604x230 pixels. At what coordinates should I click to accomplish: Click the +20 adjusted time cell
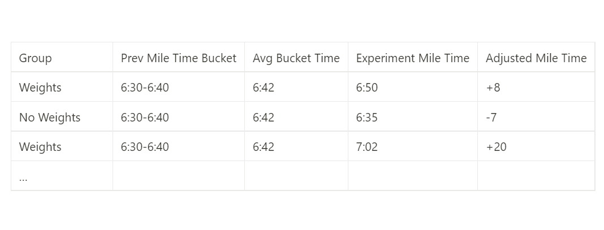pos(496,147)
